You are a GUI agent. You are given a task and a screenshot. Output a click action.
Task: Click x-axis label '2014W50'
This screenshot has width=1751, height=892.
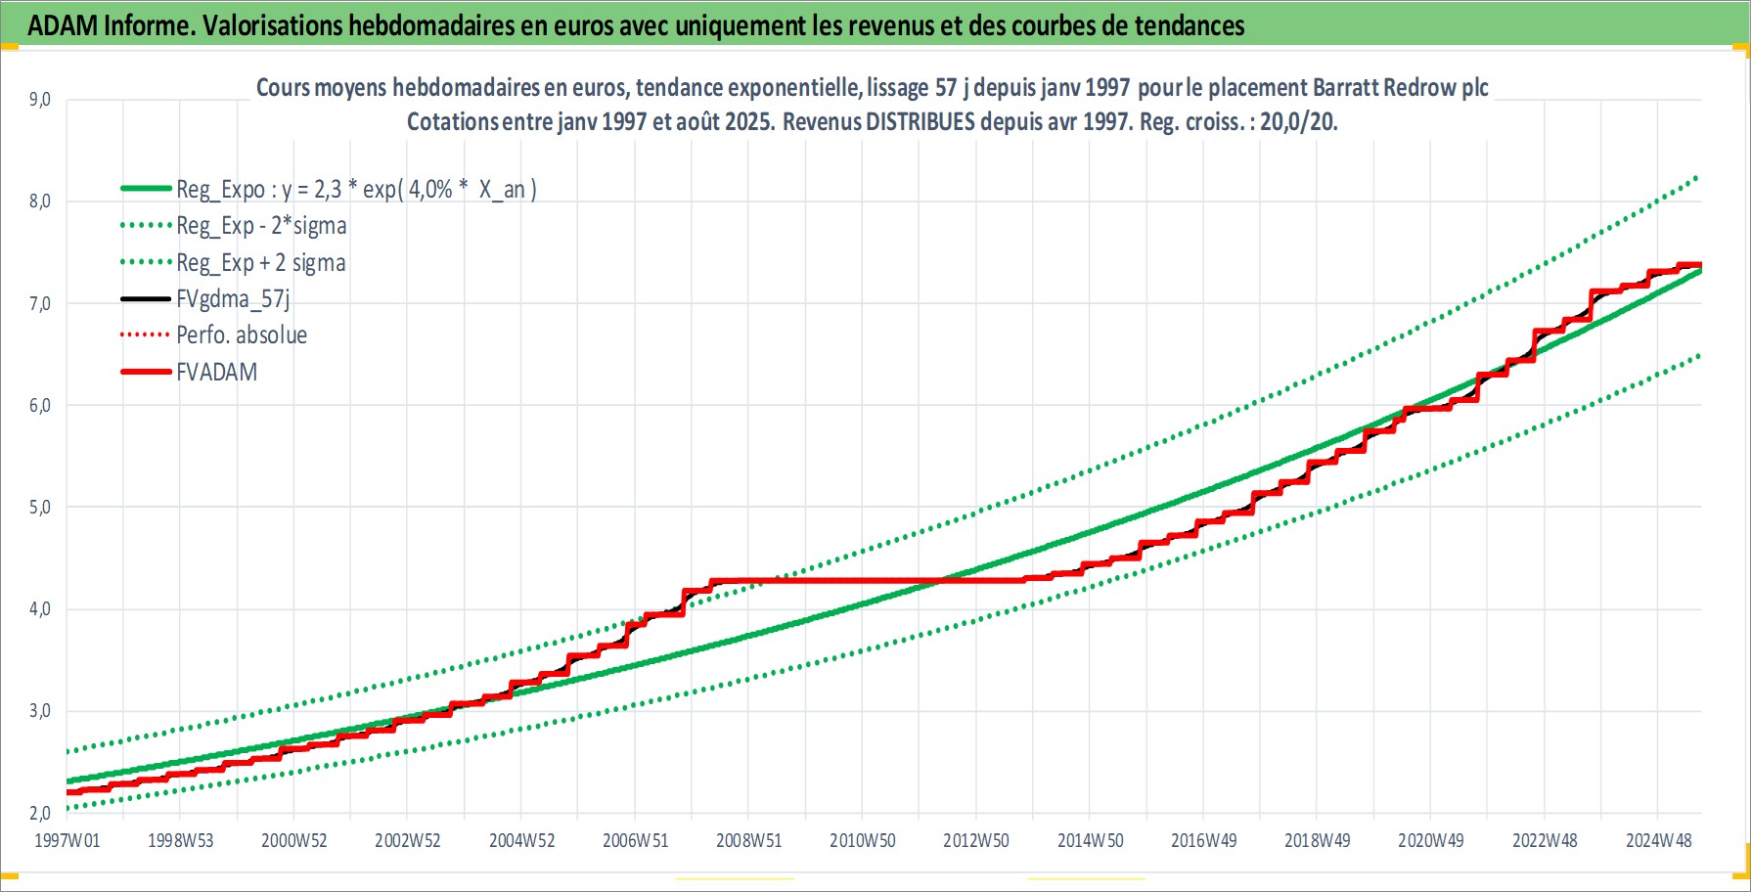(x=1091, y=840)
